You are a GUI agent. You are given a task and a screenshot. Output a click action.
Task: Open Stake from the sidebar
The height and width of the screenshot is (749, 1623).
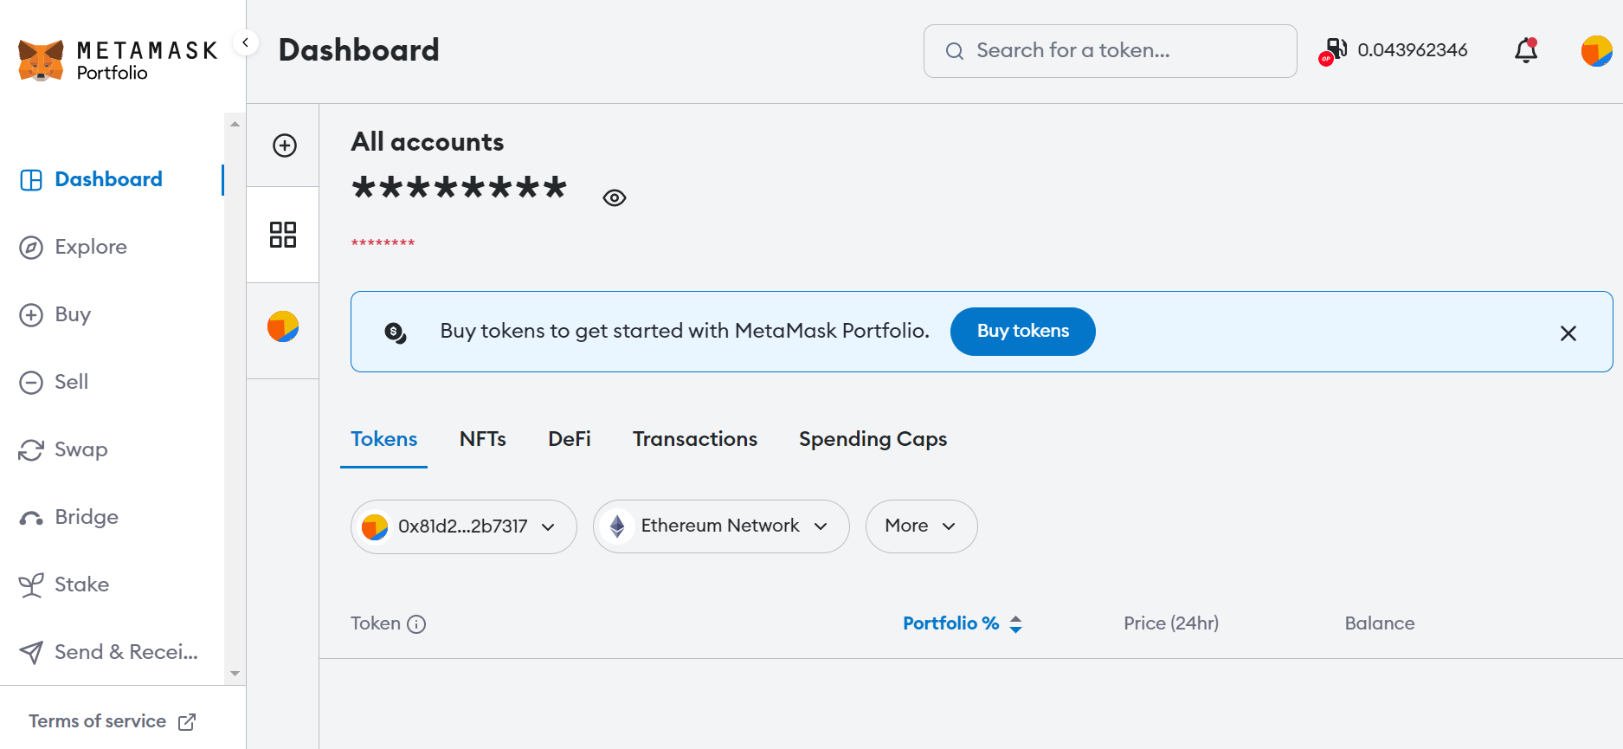click(81, 584)
